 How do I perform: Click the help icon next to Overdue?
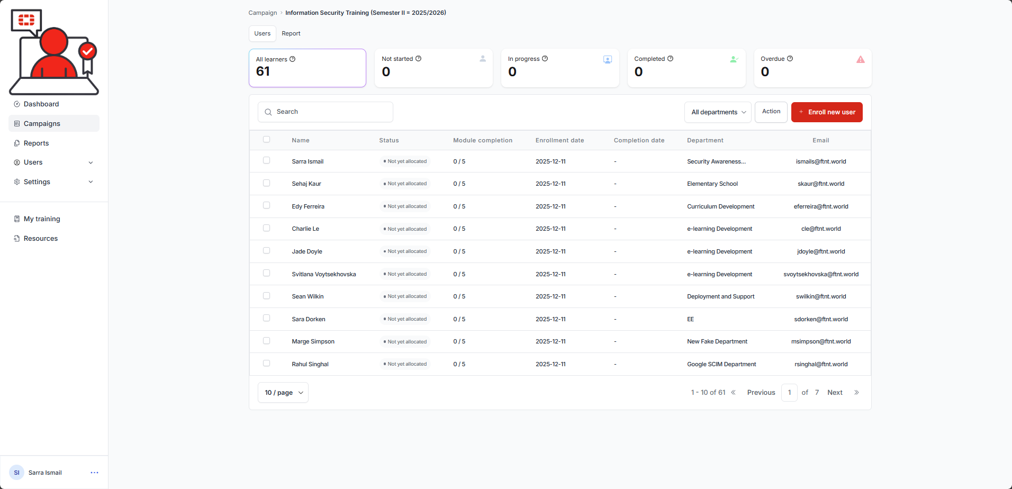click(x=790, y=59)
